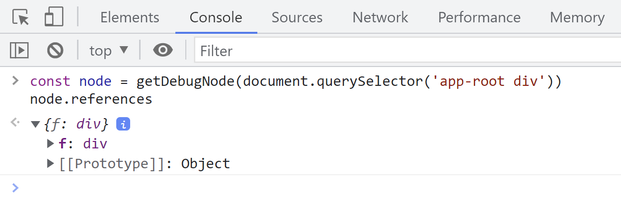Expand the [[Prototype]]: Object entry

tap(50, 163)
